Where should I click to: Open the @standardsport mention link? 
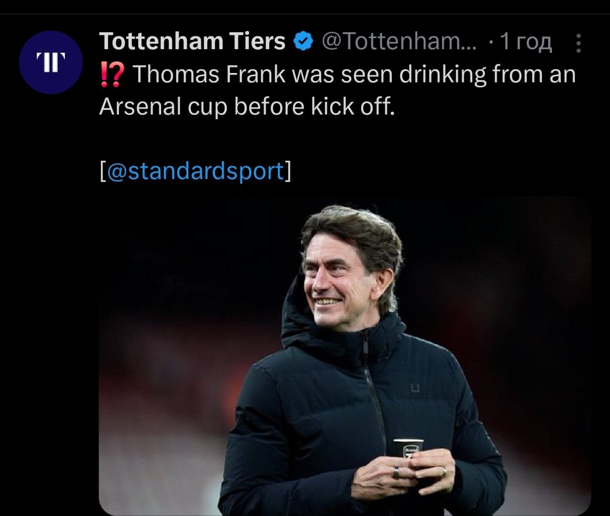195,171
